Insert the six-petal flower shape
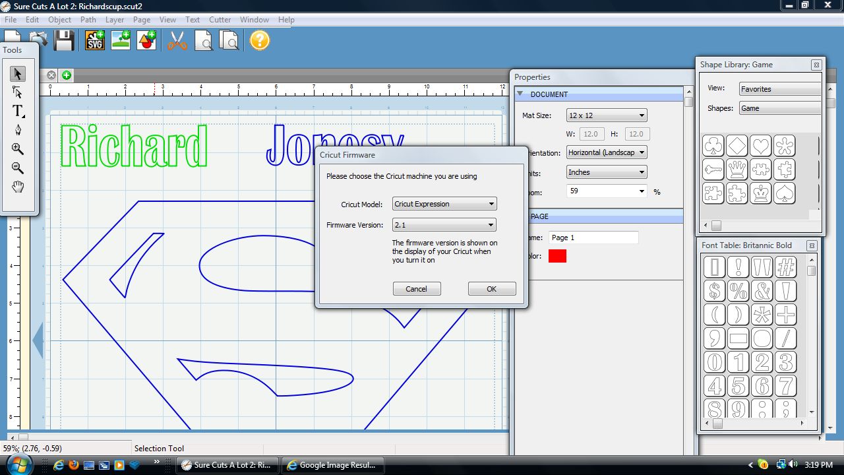This screenshot has height=475, width=844. [x=785, y=146]
